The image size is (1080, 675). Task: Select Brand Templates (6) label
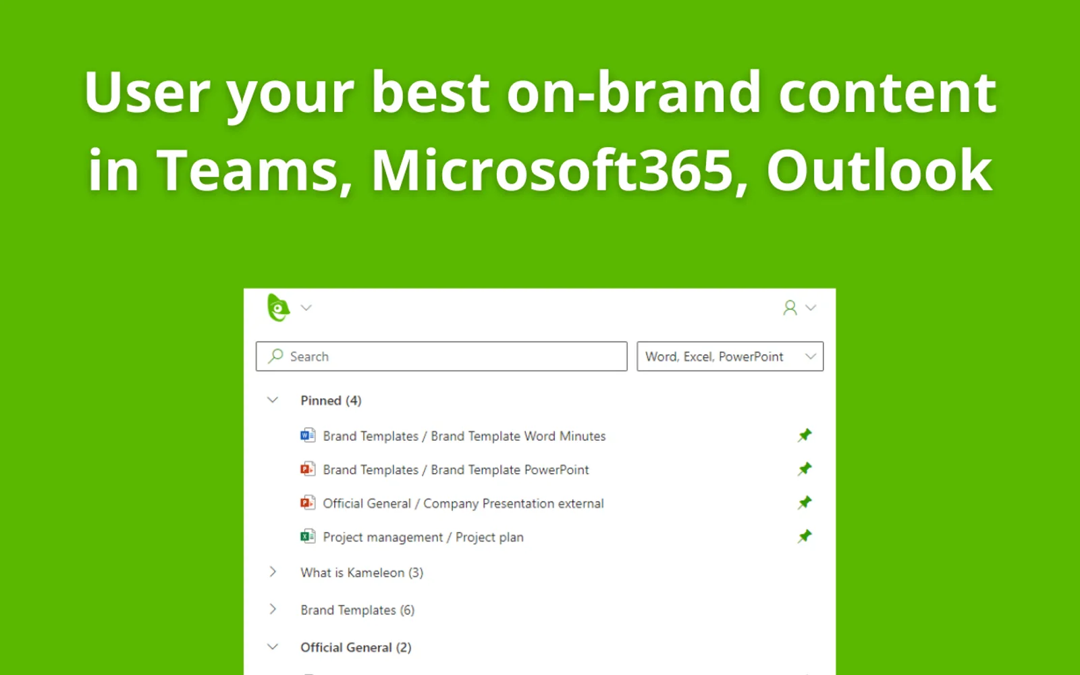click(x=358, y=610)
